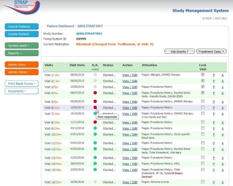Click the red D.A. dot for Visit 8
The image size is (233, 186).
tap(95, 122)
